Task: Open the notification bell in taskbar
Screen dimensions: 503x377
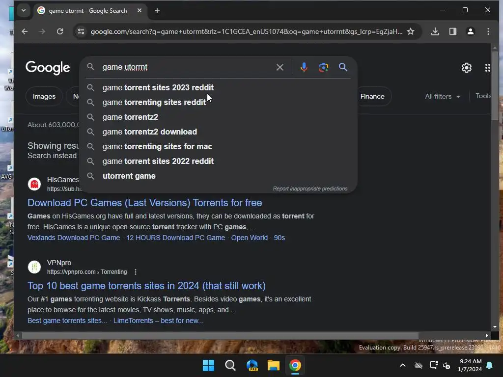Action: coord(490,365)
